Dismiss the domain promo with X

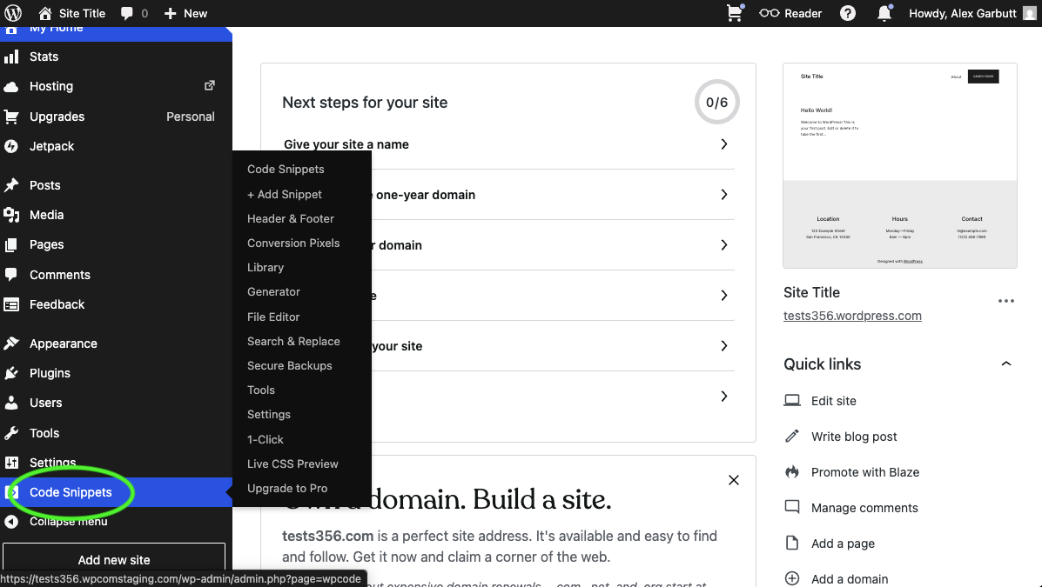click(734, 480)
